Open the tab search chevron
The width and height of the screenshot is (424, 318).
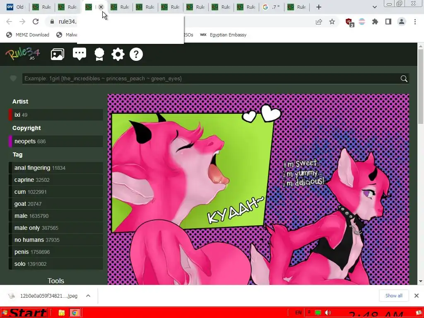coord(374,7)
